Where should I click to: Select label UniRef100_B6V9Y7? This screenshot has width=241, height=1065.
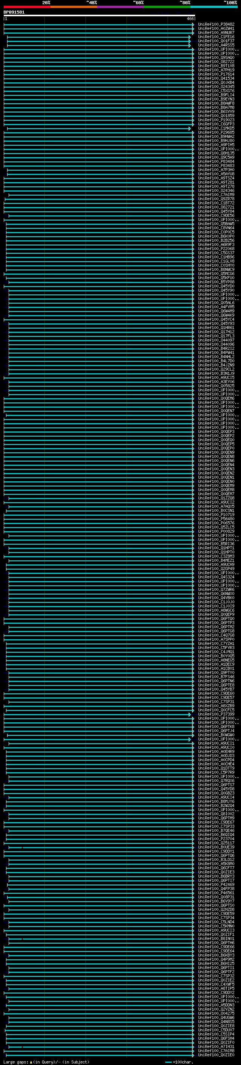[x=216, y=901]
